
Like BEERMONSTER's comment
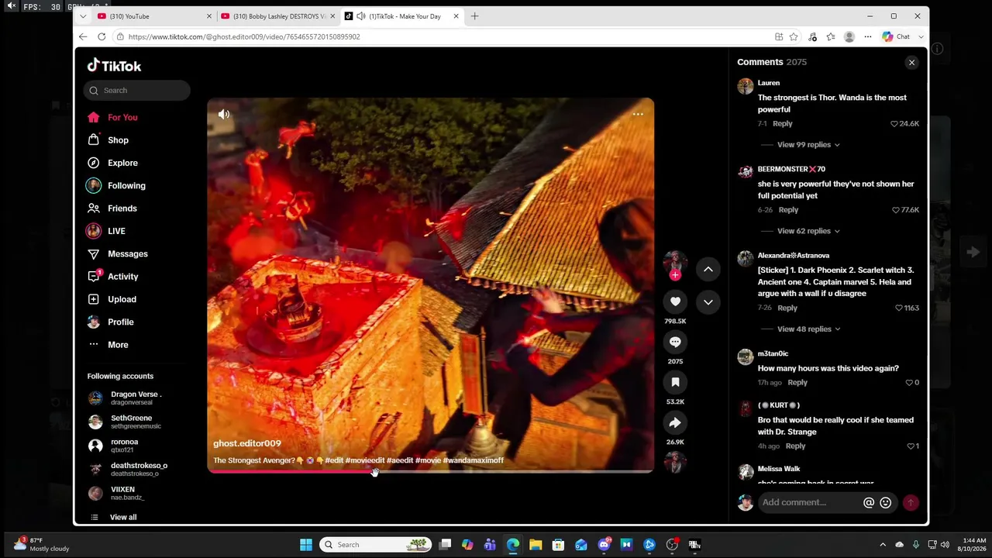[x=896, y=210]
